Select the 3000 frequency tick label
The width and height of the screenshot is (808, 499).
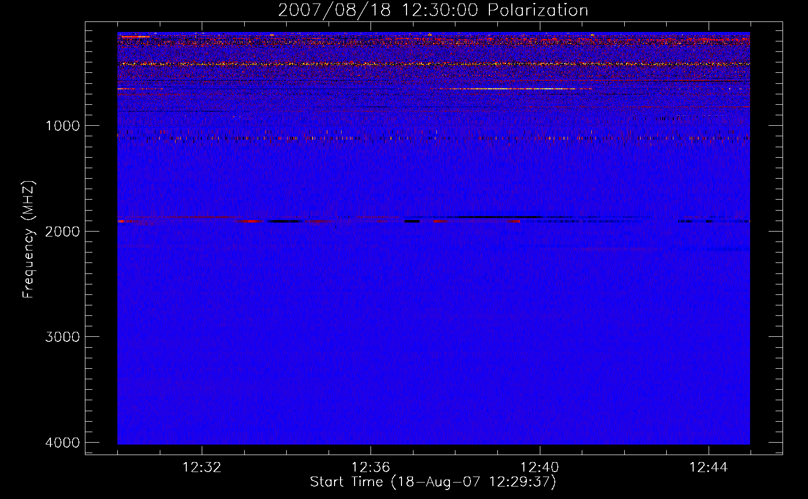point(62,337)
